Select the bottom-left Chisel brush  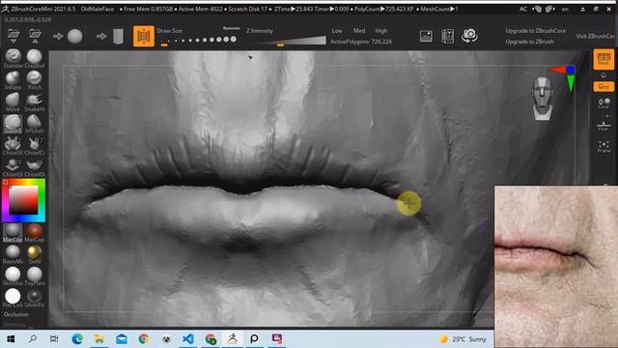coord(13,167)
